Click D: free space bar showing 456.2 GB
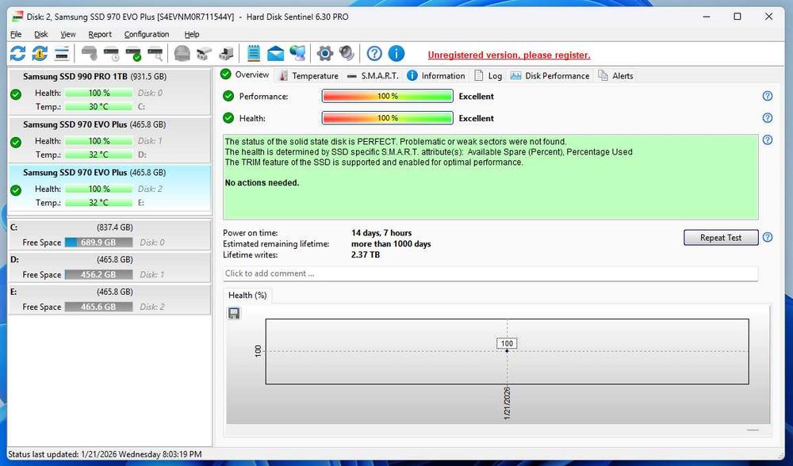793x466 pixels. pyautogui.click(x=98, y=274)
